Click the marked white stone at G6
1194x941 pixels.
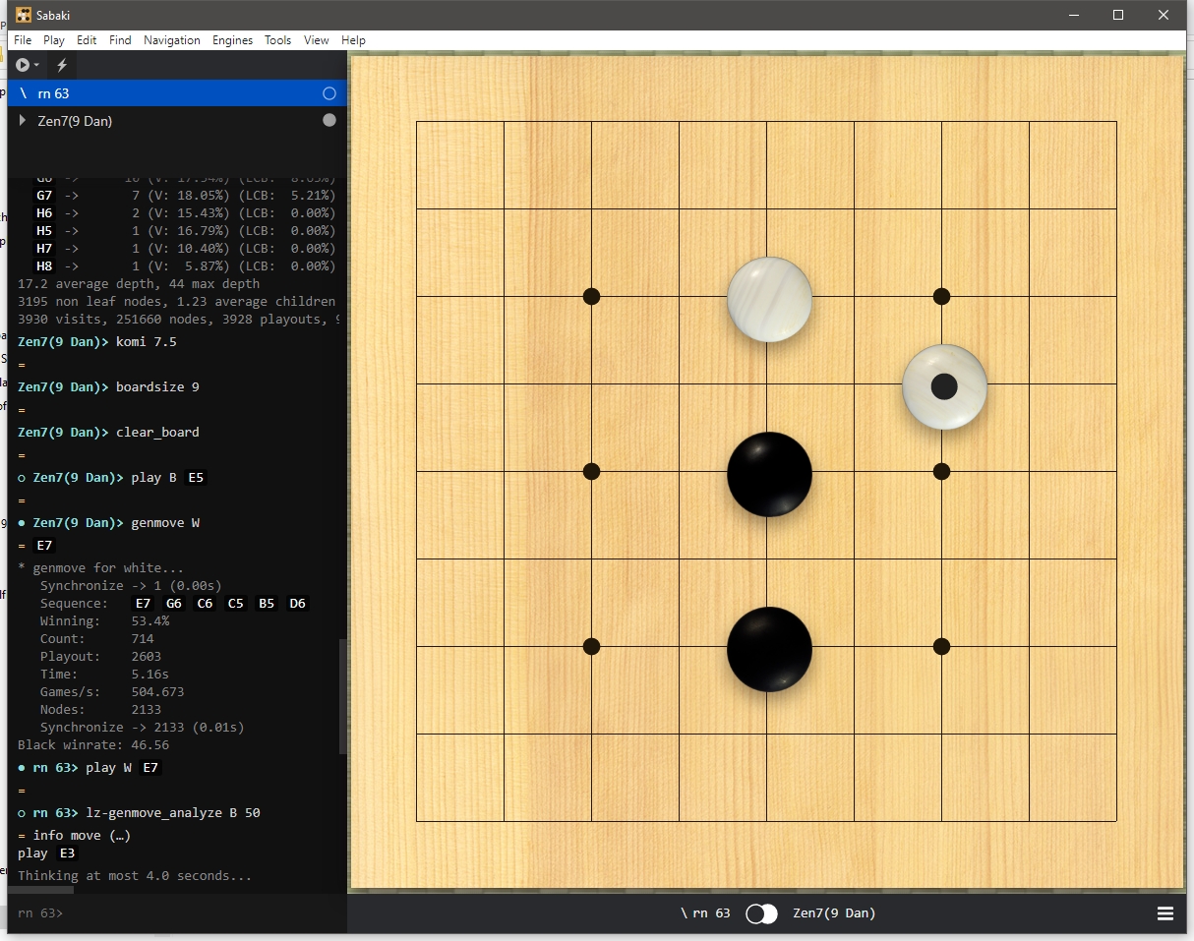click(944, 386)
